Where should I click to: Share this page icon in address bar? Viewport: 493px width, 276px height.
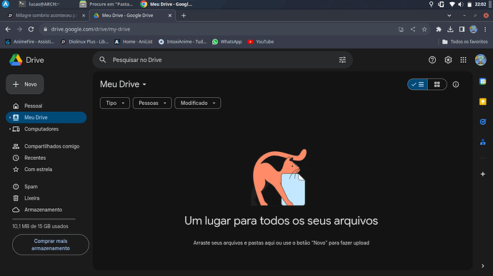tap(412, 29)
